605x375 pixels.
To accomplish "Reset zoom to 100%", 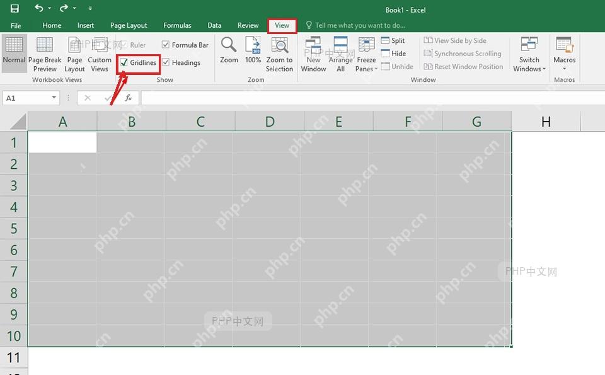I will (253, 50).
